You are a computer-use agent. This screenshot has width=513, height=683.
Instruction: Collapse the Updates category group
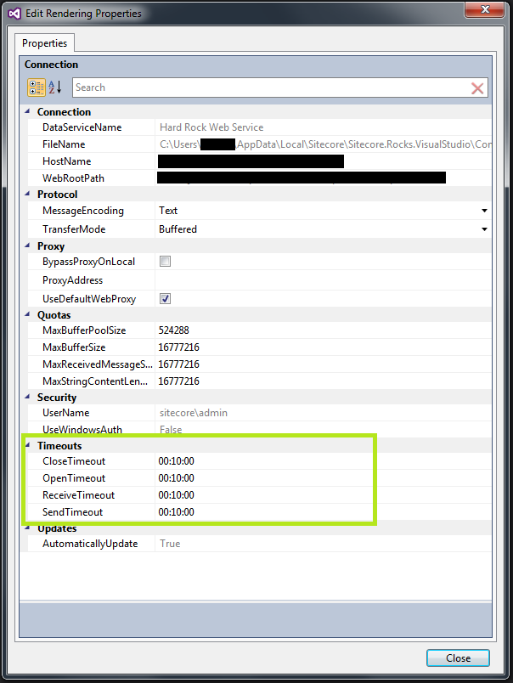(27, 528)
